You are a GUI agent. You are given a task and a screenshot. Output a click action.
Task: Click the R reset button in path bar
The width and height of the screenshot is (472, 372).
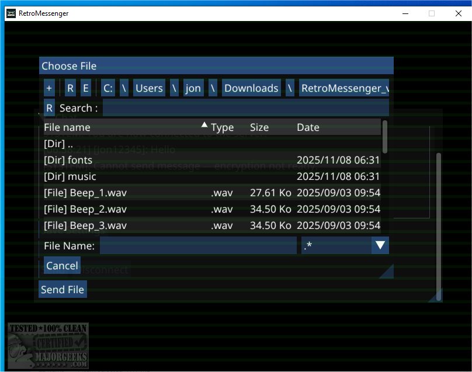point(70,88)
